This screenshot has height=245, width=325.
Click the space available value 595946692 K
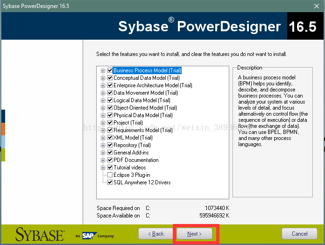pos(214,216)
